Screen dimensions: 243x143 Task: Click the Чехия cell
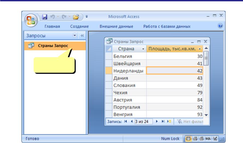pyautogui.click(x=129, y=93)
